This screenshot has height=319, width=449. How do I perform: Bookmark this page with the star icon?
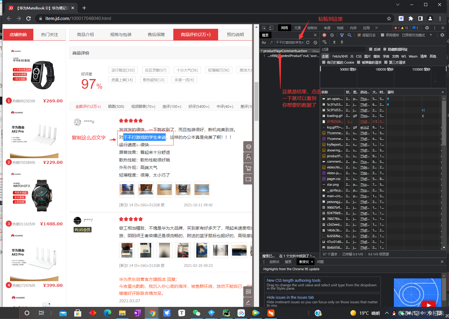click(389, 18)
